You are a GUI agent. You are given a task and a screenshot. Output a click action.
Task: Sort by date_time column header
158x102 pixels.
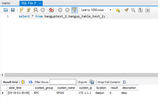pos(20,88)
